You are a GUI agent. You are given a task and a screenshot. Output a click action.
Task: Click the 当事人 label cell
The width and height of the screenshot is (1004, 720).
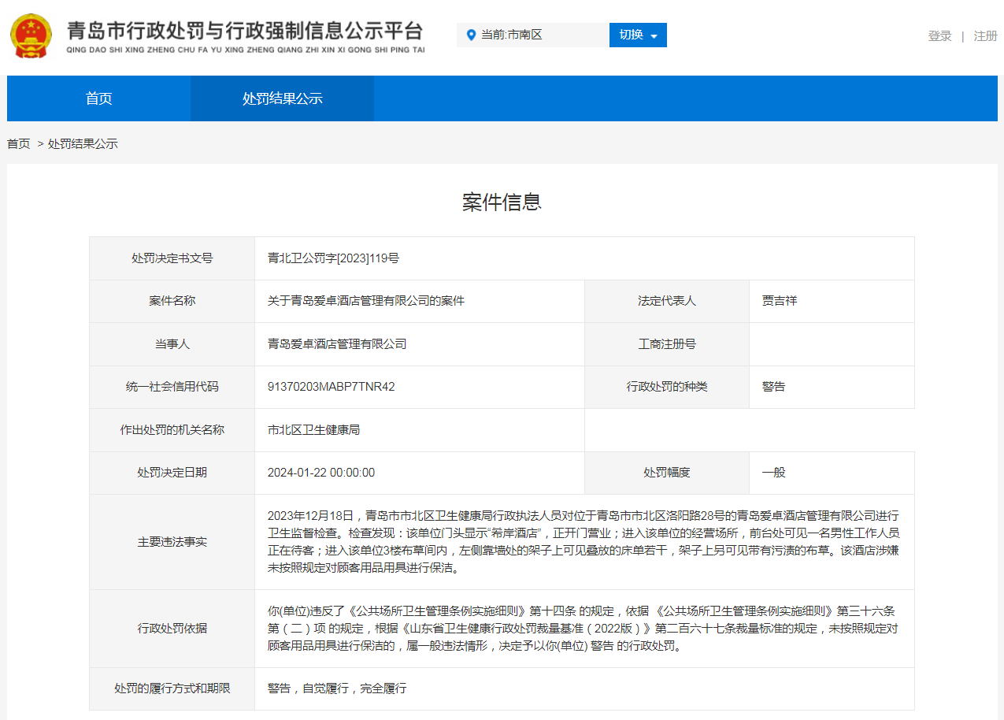tap(172, 344)
